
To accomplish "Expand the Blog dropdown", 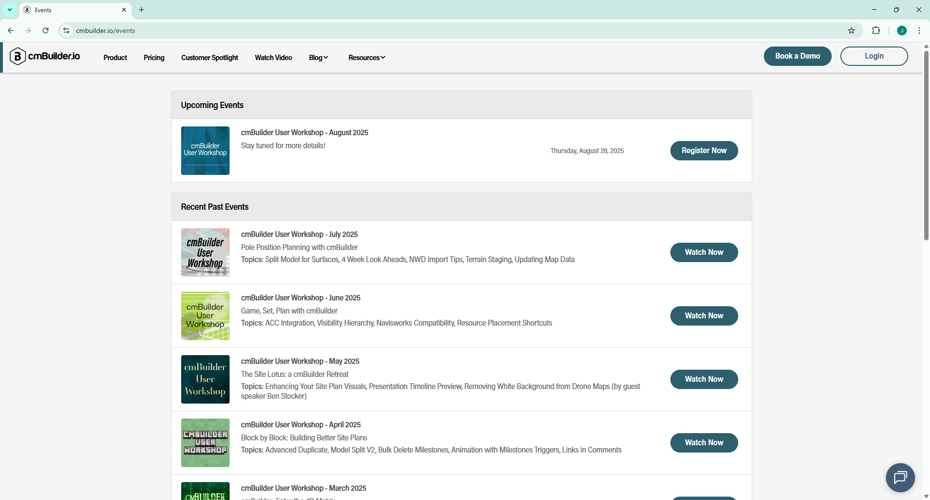I will pyautogui.click(x=319, y=58).
